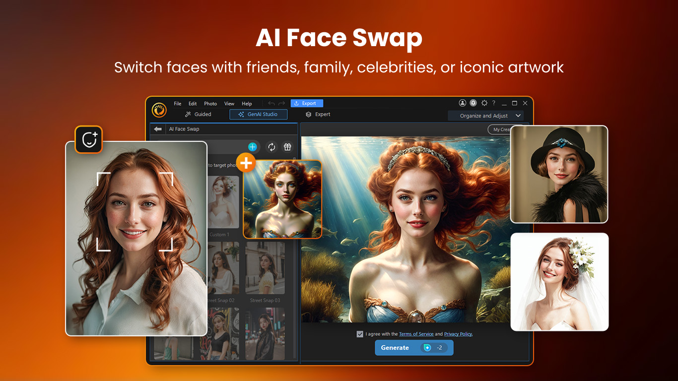Click the blue plus add-face icon

tap(252, 147)
